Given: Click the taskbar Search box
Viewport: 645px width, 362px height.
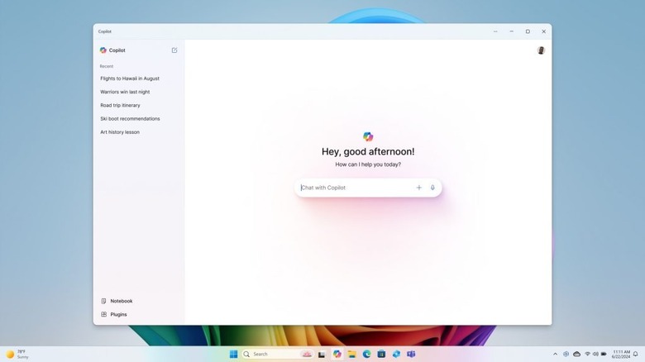Looking at the screenshot, I should tap(278, 354).
